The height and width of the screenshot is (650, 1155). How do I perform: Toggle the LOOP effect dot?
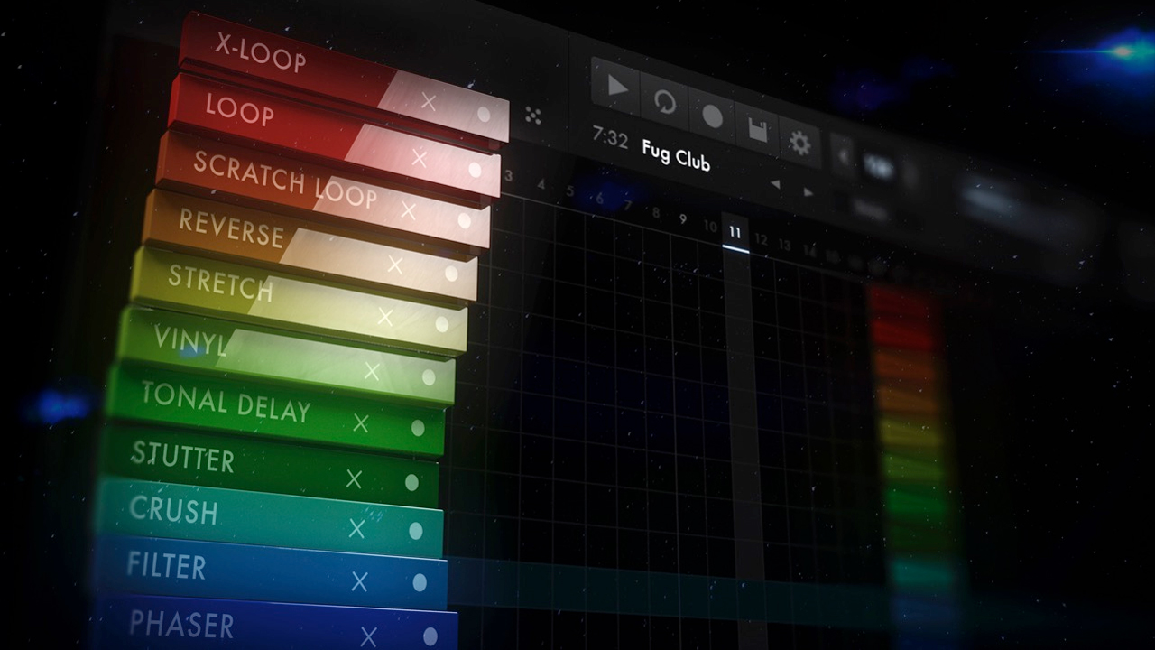tap(475, 170)
